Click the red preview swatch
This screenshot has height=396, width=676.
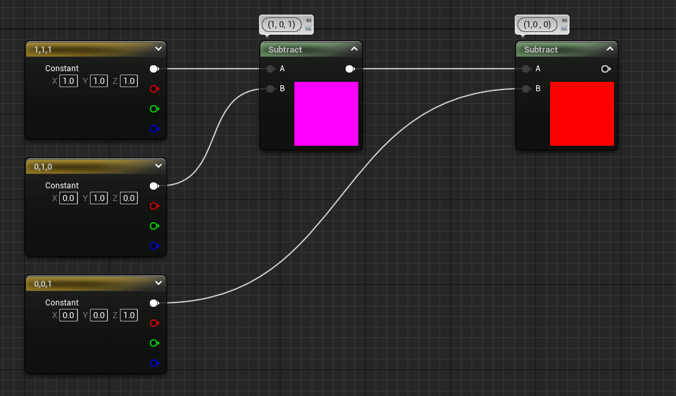tap(581, 114)
